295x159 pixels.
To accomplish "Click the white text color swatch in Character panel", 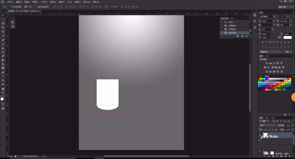I will [x=287, y=37].
